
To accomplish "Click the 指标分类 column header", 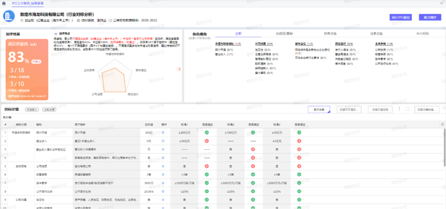I will click(x=21, y=124).
